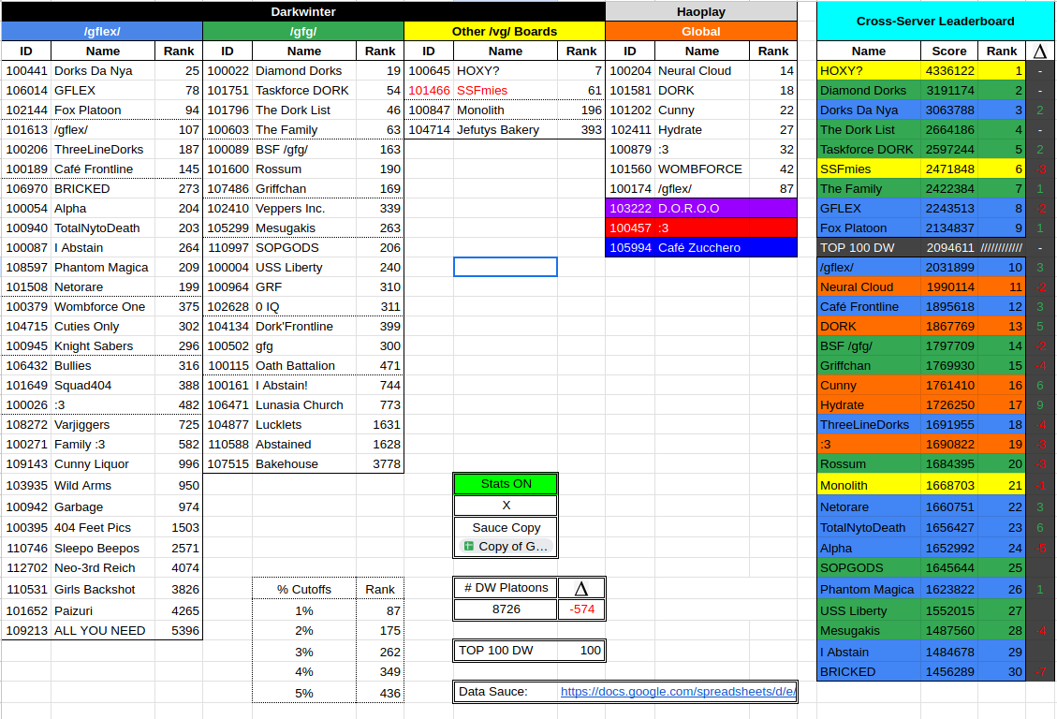The image size is (1057, 719).
Task: Select the # DW Platoons label cell
Action: tap(506, 588)
